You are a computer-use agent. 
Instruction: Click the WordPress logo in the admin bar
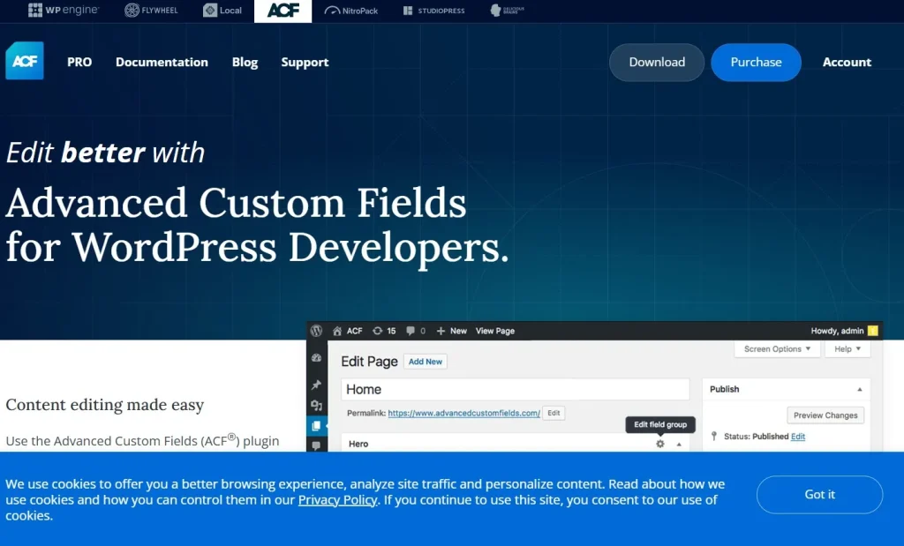pos(316,331)
